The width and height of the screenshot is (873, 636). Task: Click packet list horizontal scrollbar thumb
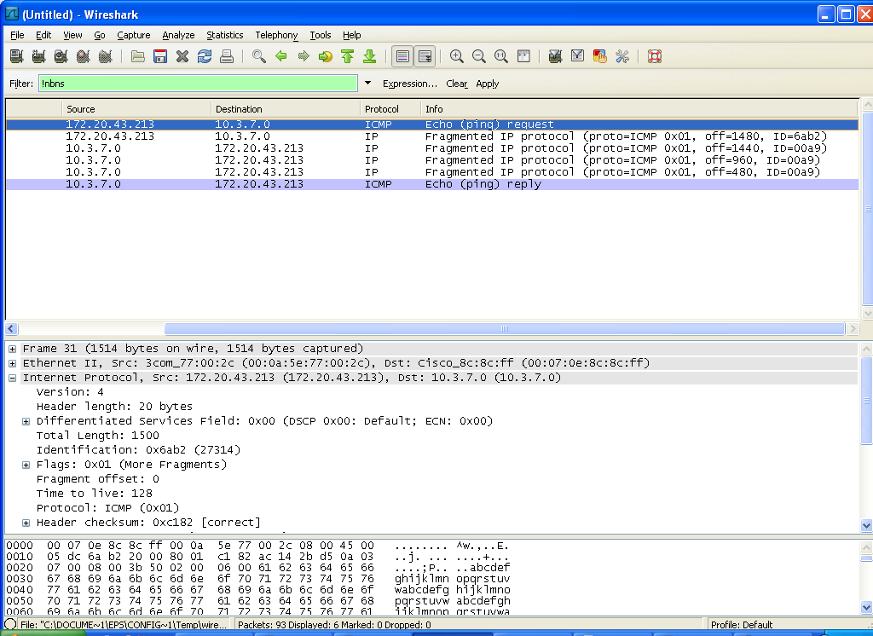[x=505, y=328]
